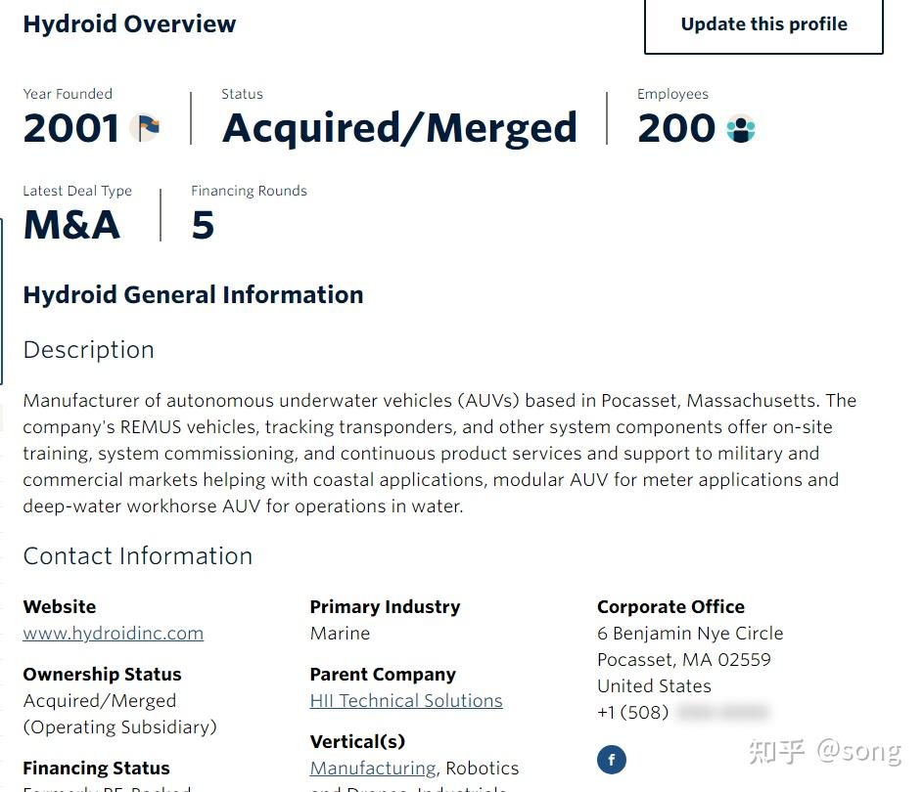The image size is (924, 792).
Task: Open the Facebook icon under Corporate Office
Action: click(x=612, y=759)
